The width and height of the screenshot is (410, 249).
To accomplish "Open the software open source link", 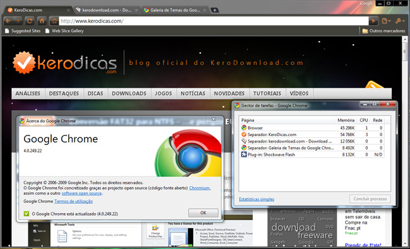I will coord(81,194).
